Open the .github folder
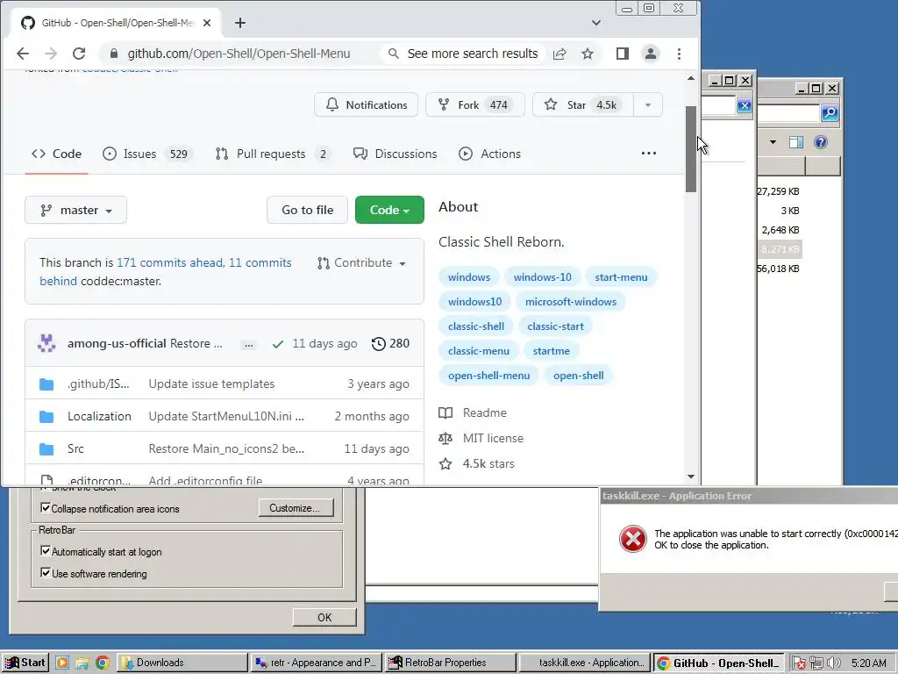The height and width of the screenshot is (674, 898). pyautogui.click(x=98, y=384)
